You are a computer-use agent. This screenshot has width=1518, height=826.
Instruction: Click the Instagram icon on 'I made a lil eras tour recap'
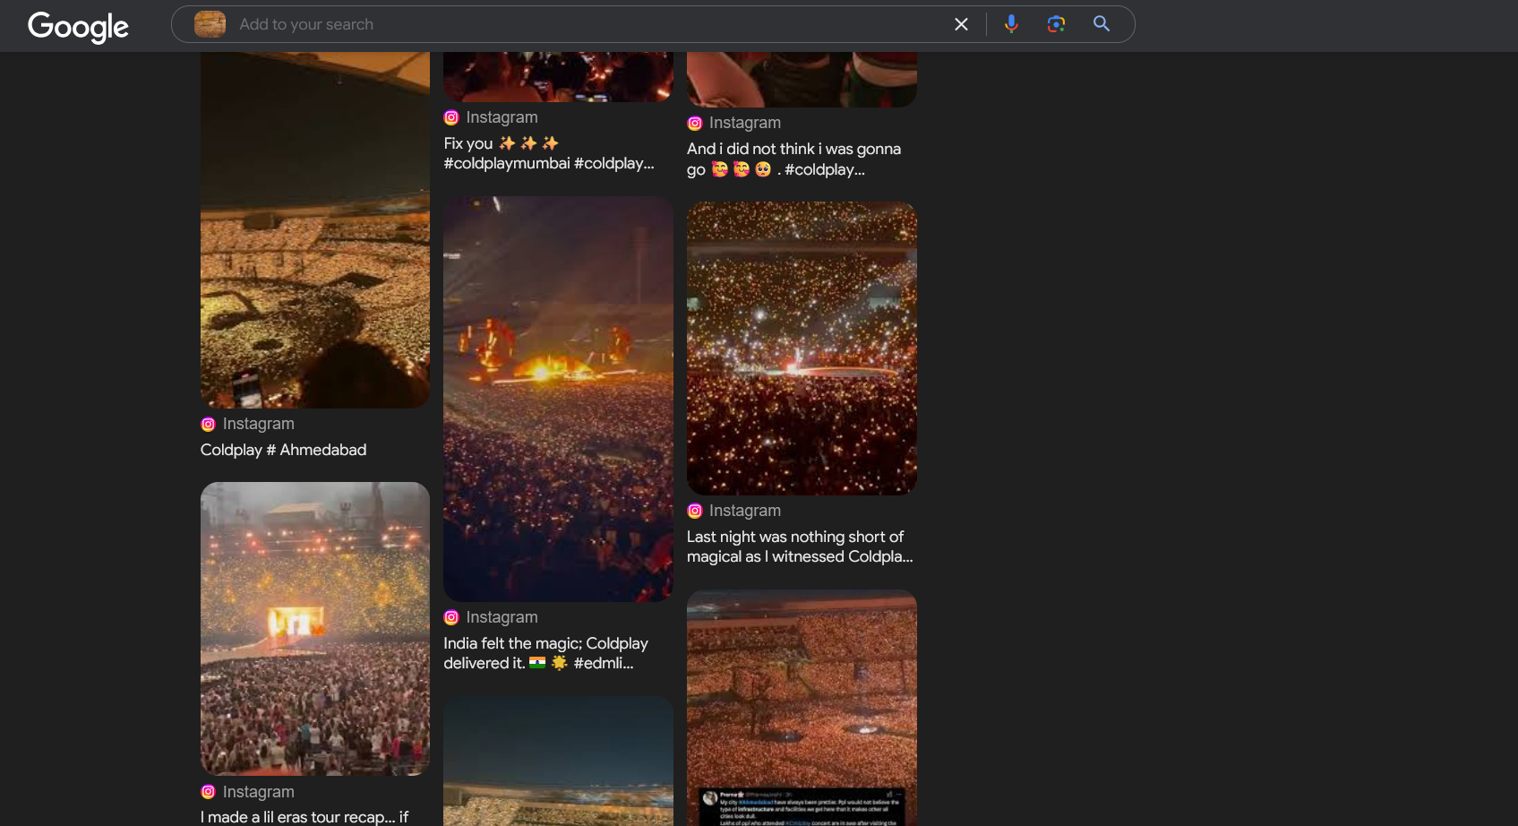click(208, 792)
